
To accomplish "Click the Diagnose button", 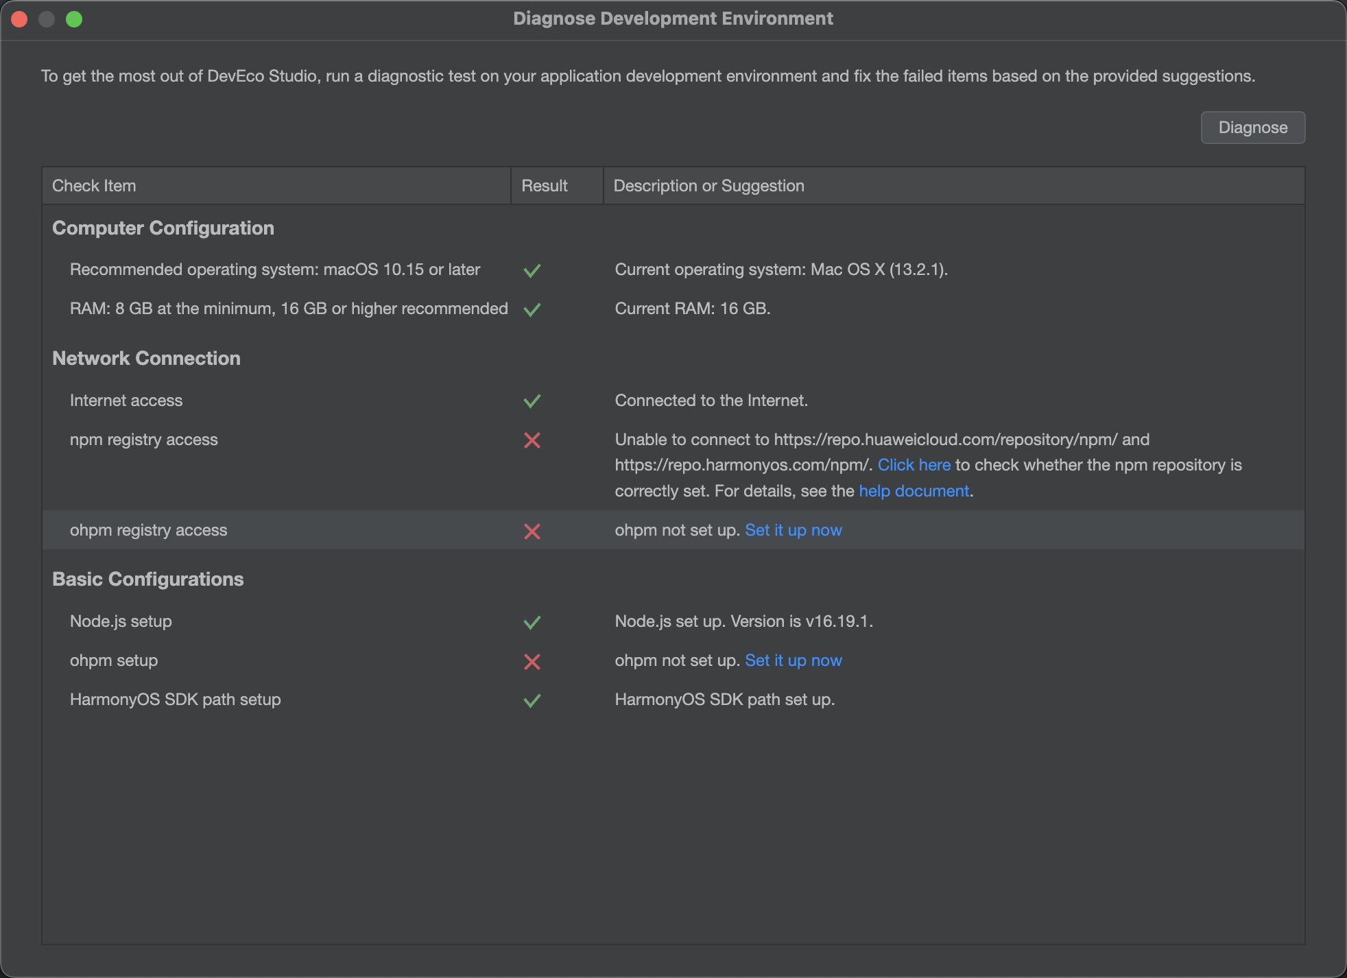I will click(1252, 128).
